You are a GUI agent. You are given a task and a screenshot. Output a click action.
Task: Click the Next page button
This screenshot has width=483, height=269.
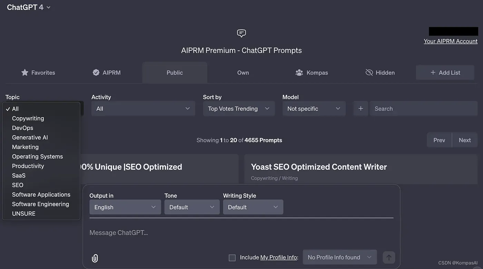coord(465,140)
